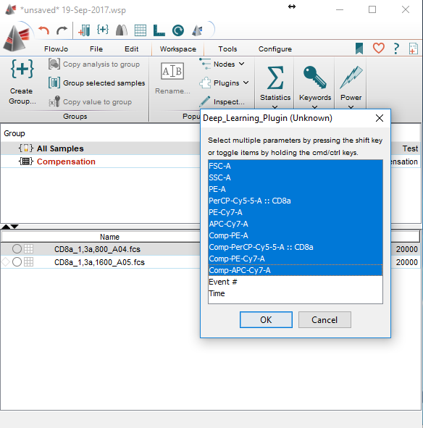
Task: Select APC-Cy7-A parameter
Action: pyautogui.click(x=296, y=224)
